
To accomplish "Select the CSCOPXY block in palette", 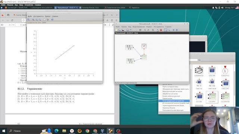I will pyautogui.click(x=212, y=97).
